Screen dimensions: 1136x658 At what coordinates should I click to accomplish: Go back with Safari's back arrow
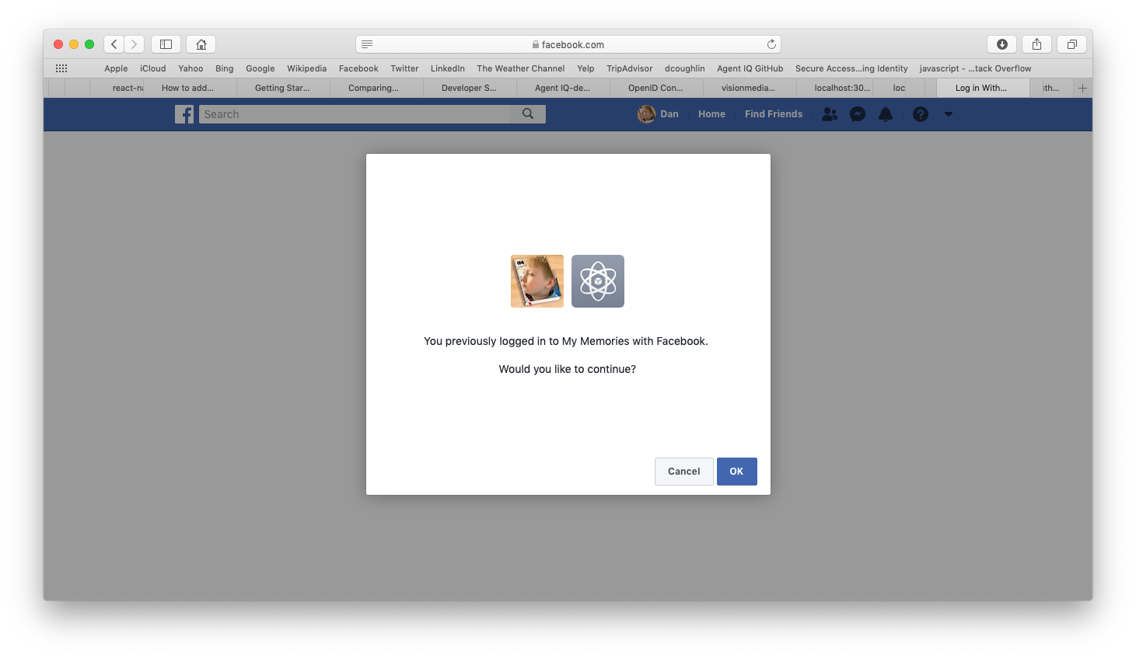point(114,44)
